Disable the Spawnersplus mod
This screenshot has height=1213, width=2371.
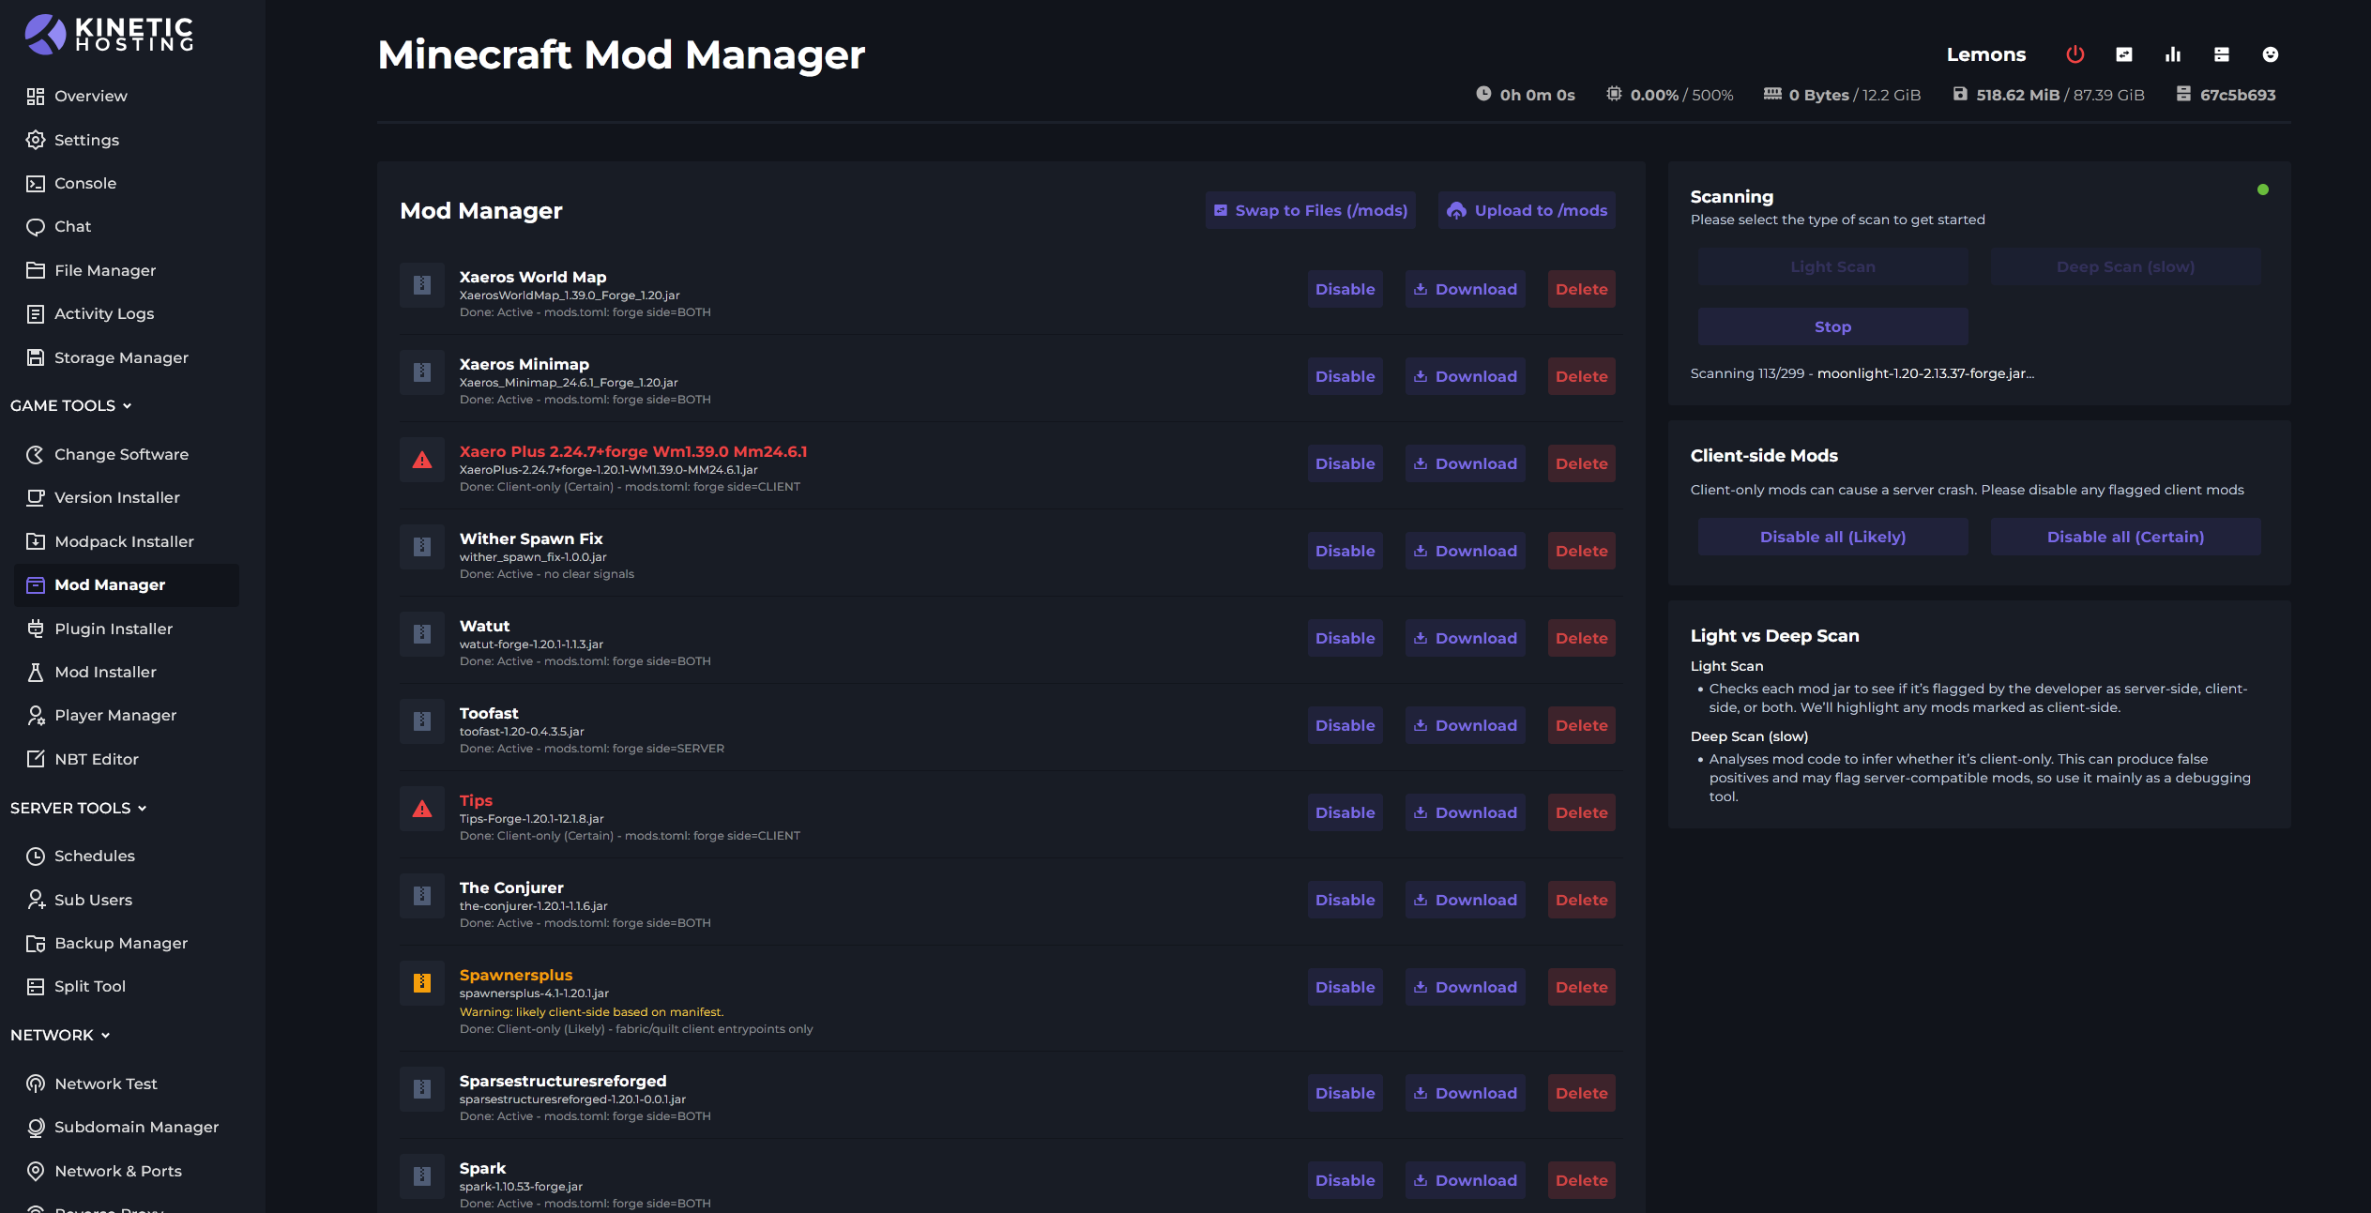coord(1345,987)
